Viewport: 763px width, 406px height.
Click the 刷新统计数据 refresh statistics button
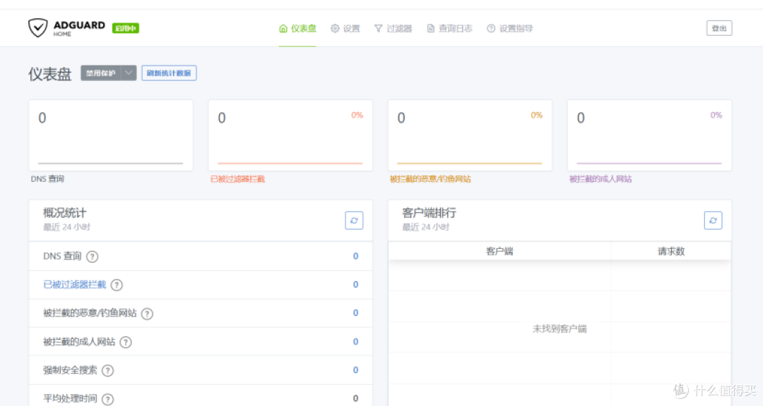click(169, 73)
